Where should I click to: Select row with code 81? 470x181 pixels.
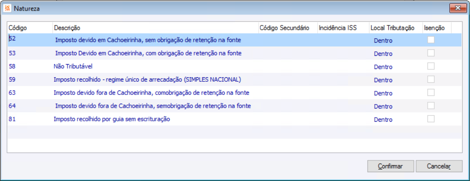(112, 119)
